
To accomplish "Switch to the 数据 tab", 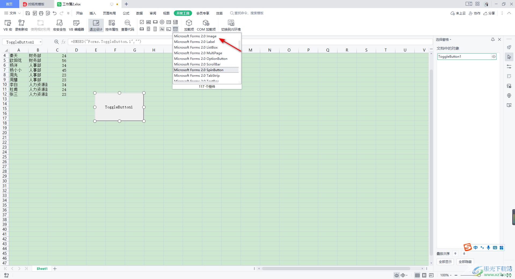I will point(139,13).
